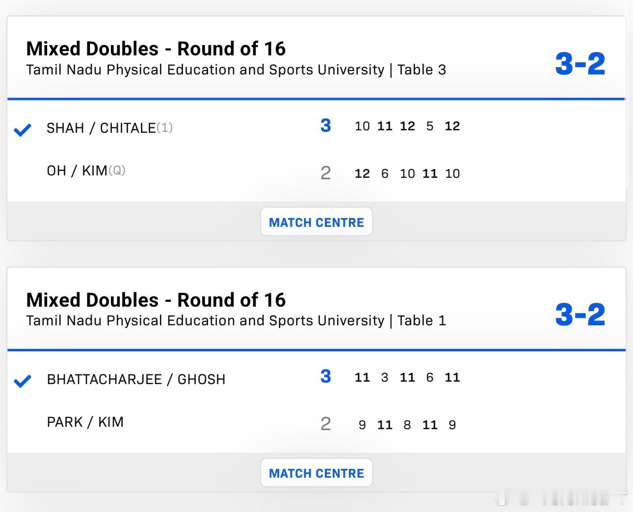Click the Table 1 venue subtitle text
The width and height of the screenshot is (633, 512).
click(x=236, y=320)
